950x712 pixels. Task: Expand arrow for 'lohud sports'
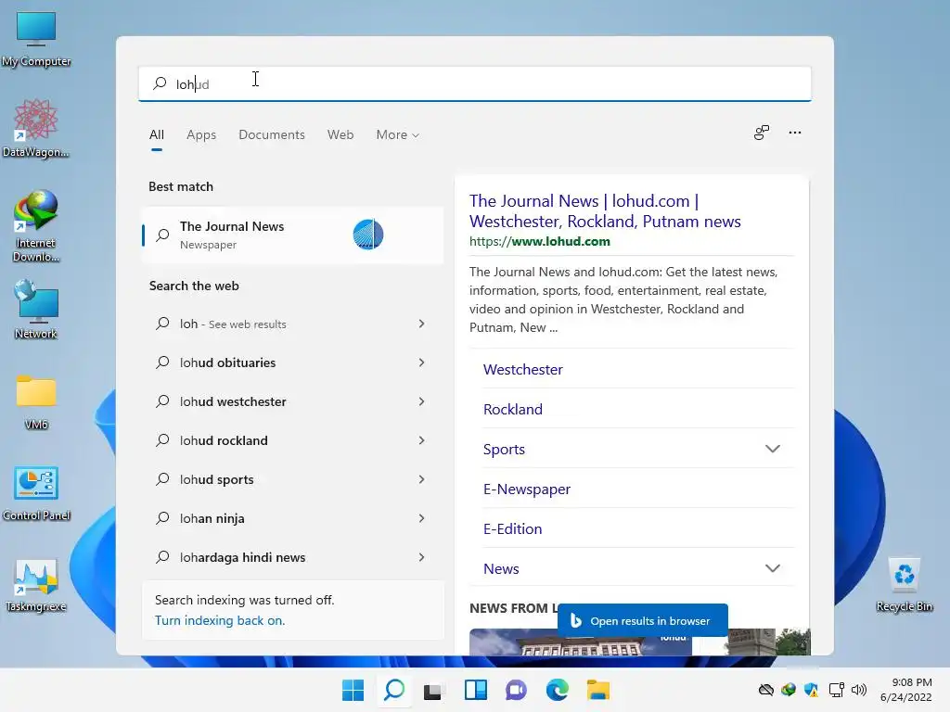coord(422,479)
